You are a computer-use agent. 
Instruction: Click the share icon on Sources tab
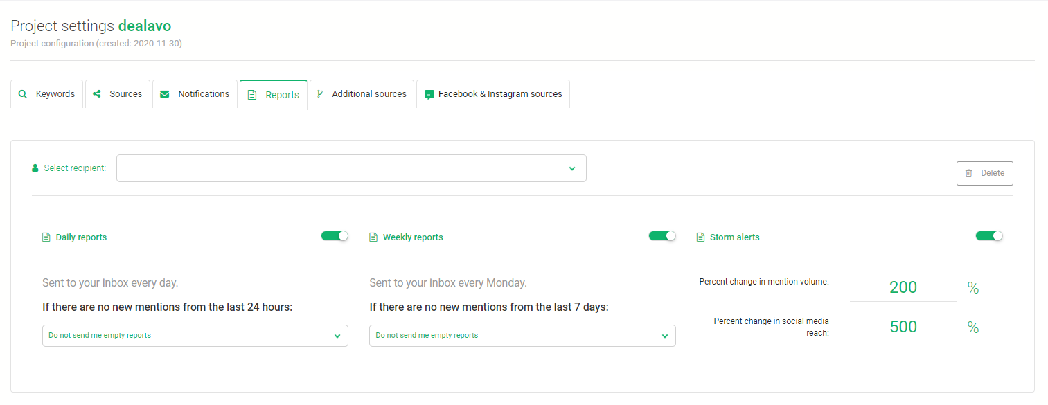tap(97, 94)
